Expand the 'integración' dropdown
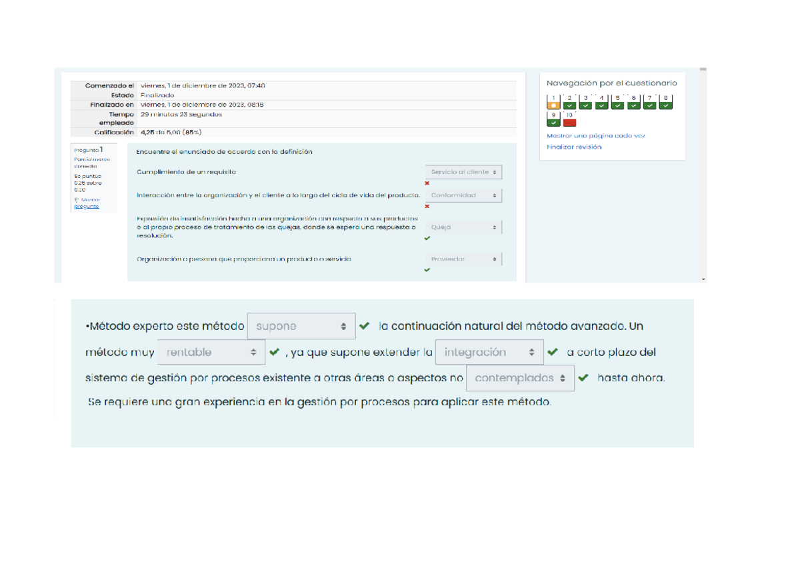 pos(489,352)
